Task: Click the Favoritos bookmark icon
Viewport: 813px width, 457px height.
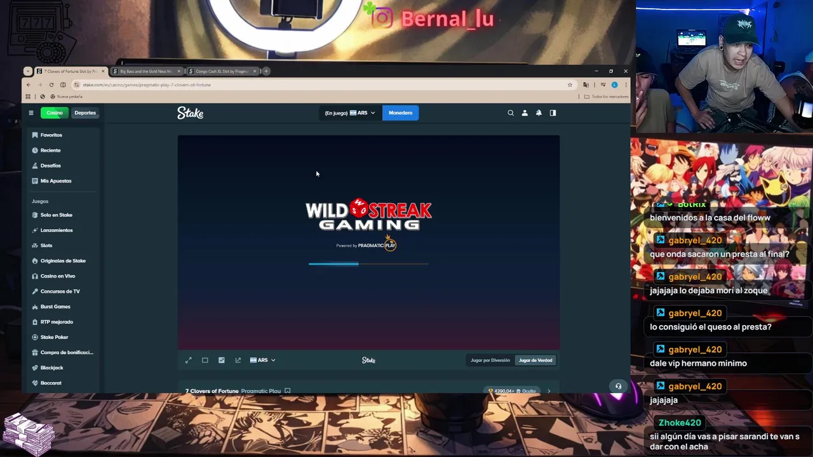Action: [x=35, y=135]
